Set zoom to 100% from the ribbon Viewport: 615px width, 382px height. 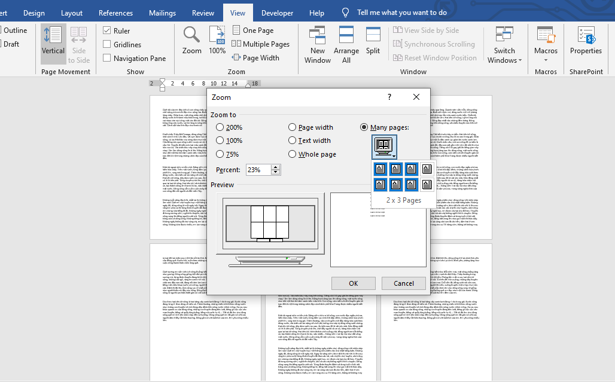[x=217, y=41]
